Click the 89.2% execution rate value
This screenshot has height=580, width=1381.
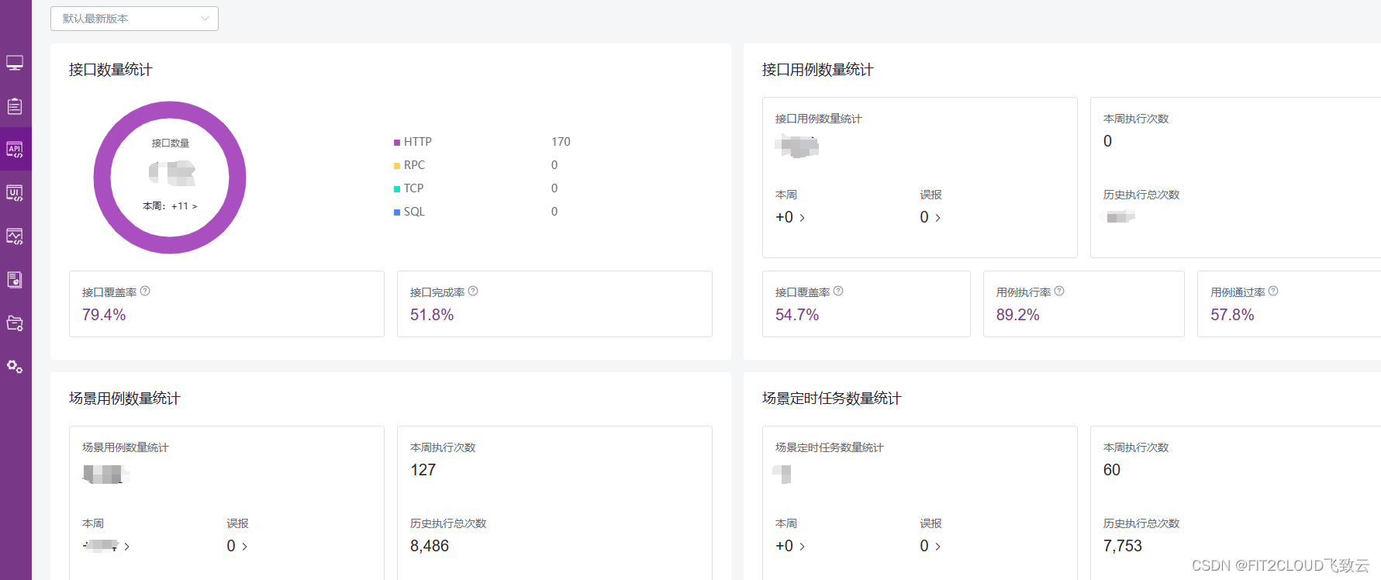(1018, 315)
